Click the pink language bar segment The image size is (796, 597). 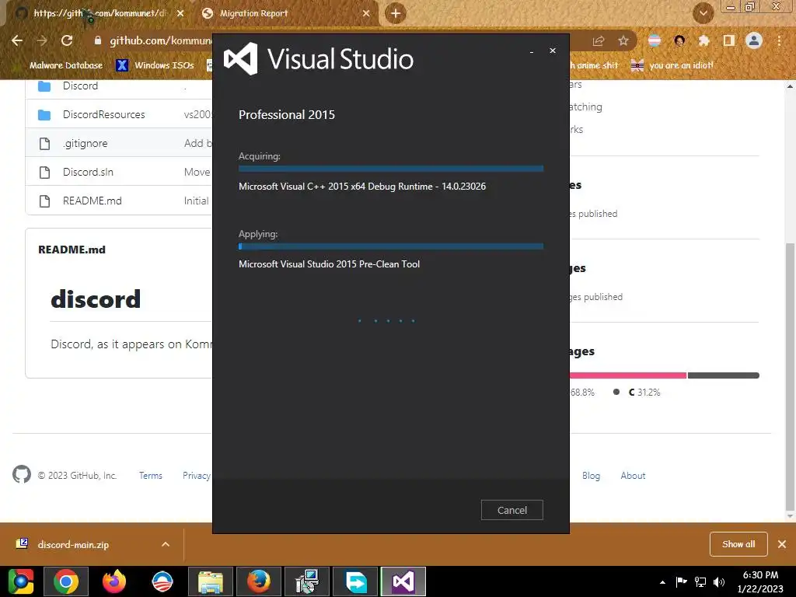coord(627,375)
